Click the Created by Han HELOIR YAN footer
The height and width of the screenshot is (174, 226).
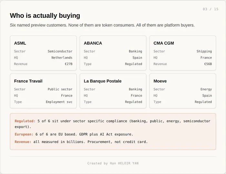[113, 163]
